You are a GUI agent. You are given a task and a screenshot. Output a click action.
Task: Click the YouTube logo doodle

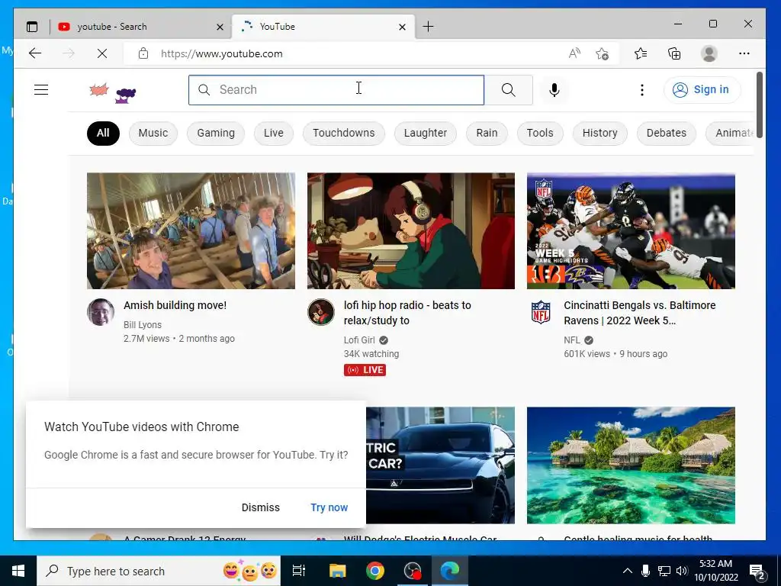(113, 92)
